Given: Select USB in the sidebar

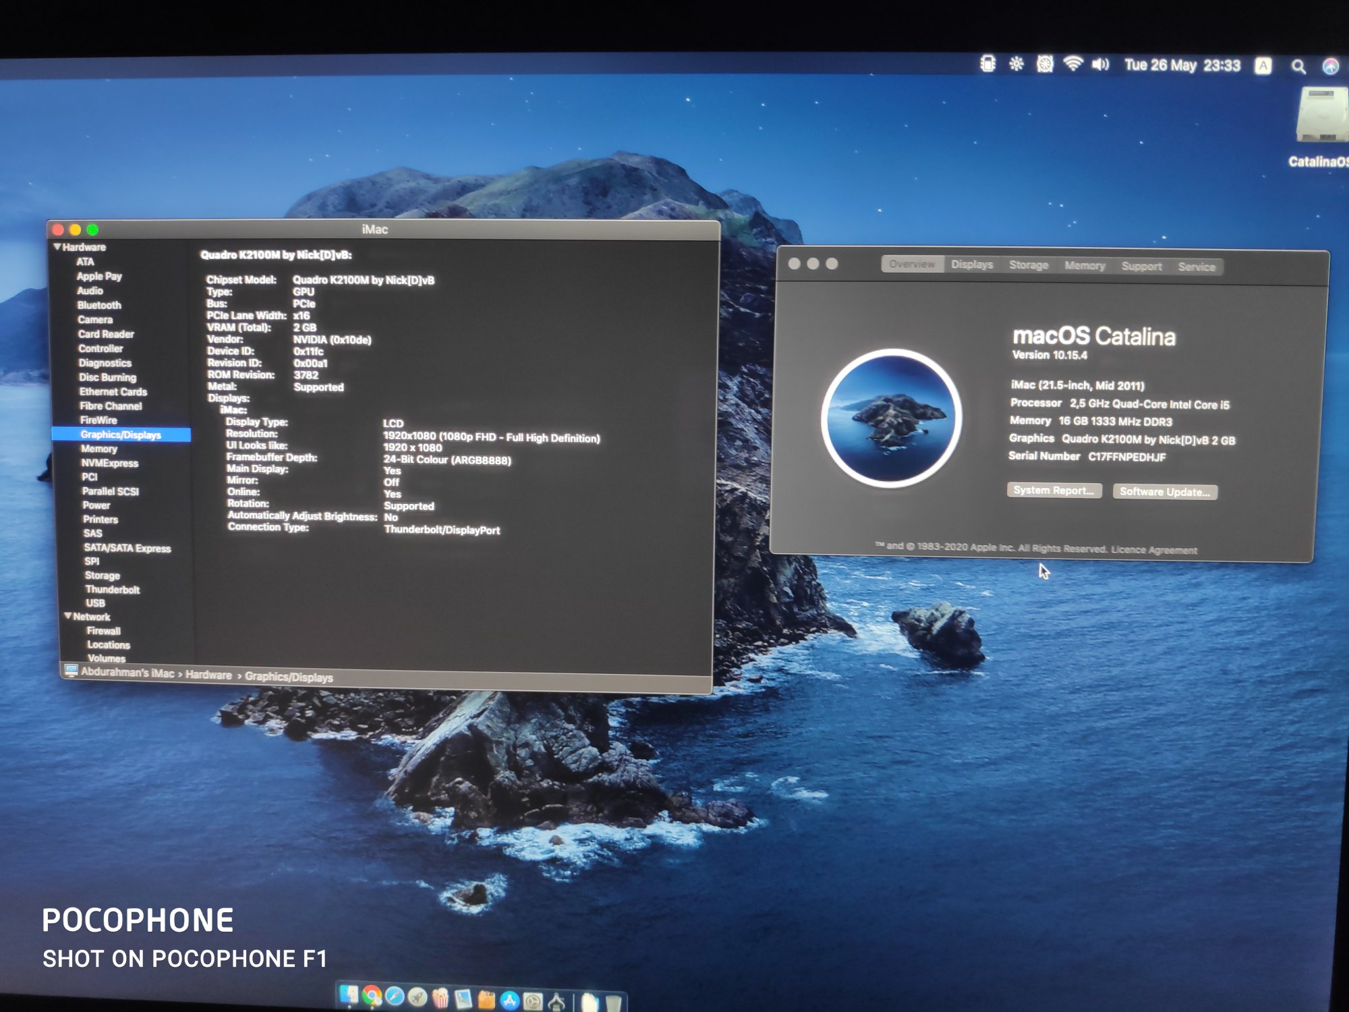Looking at the screenshot, I should point(95,603).
